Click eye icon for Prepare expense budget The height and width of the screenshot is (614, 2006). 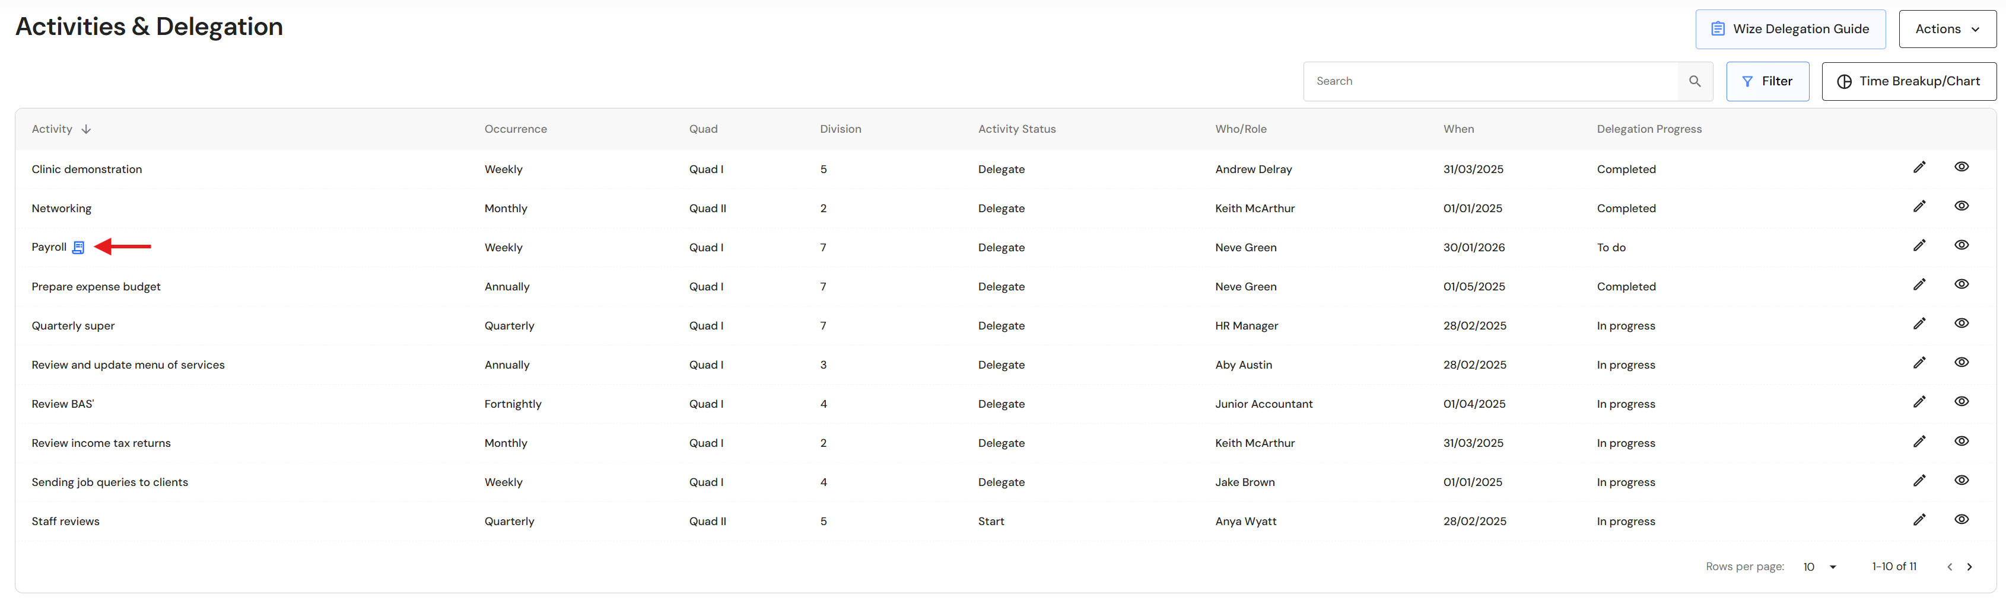(1961, 284)
